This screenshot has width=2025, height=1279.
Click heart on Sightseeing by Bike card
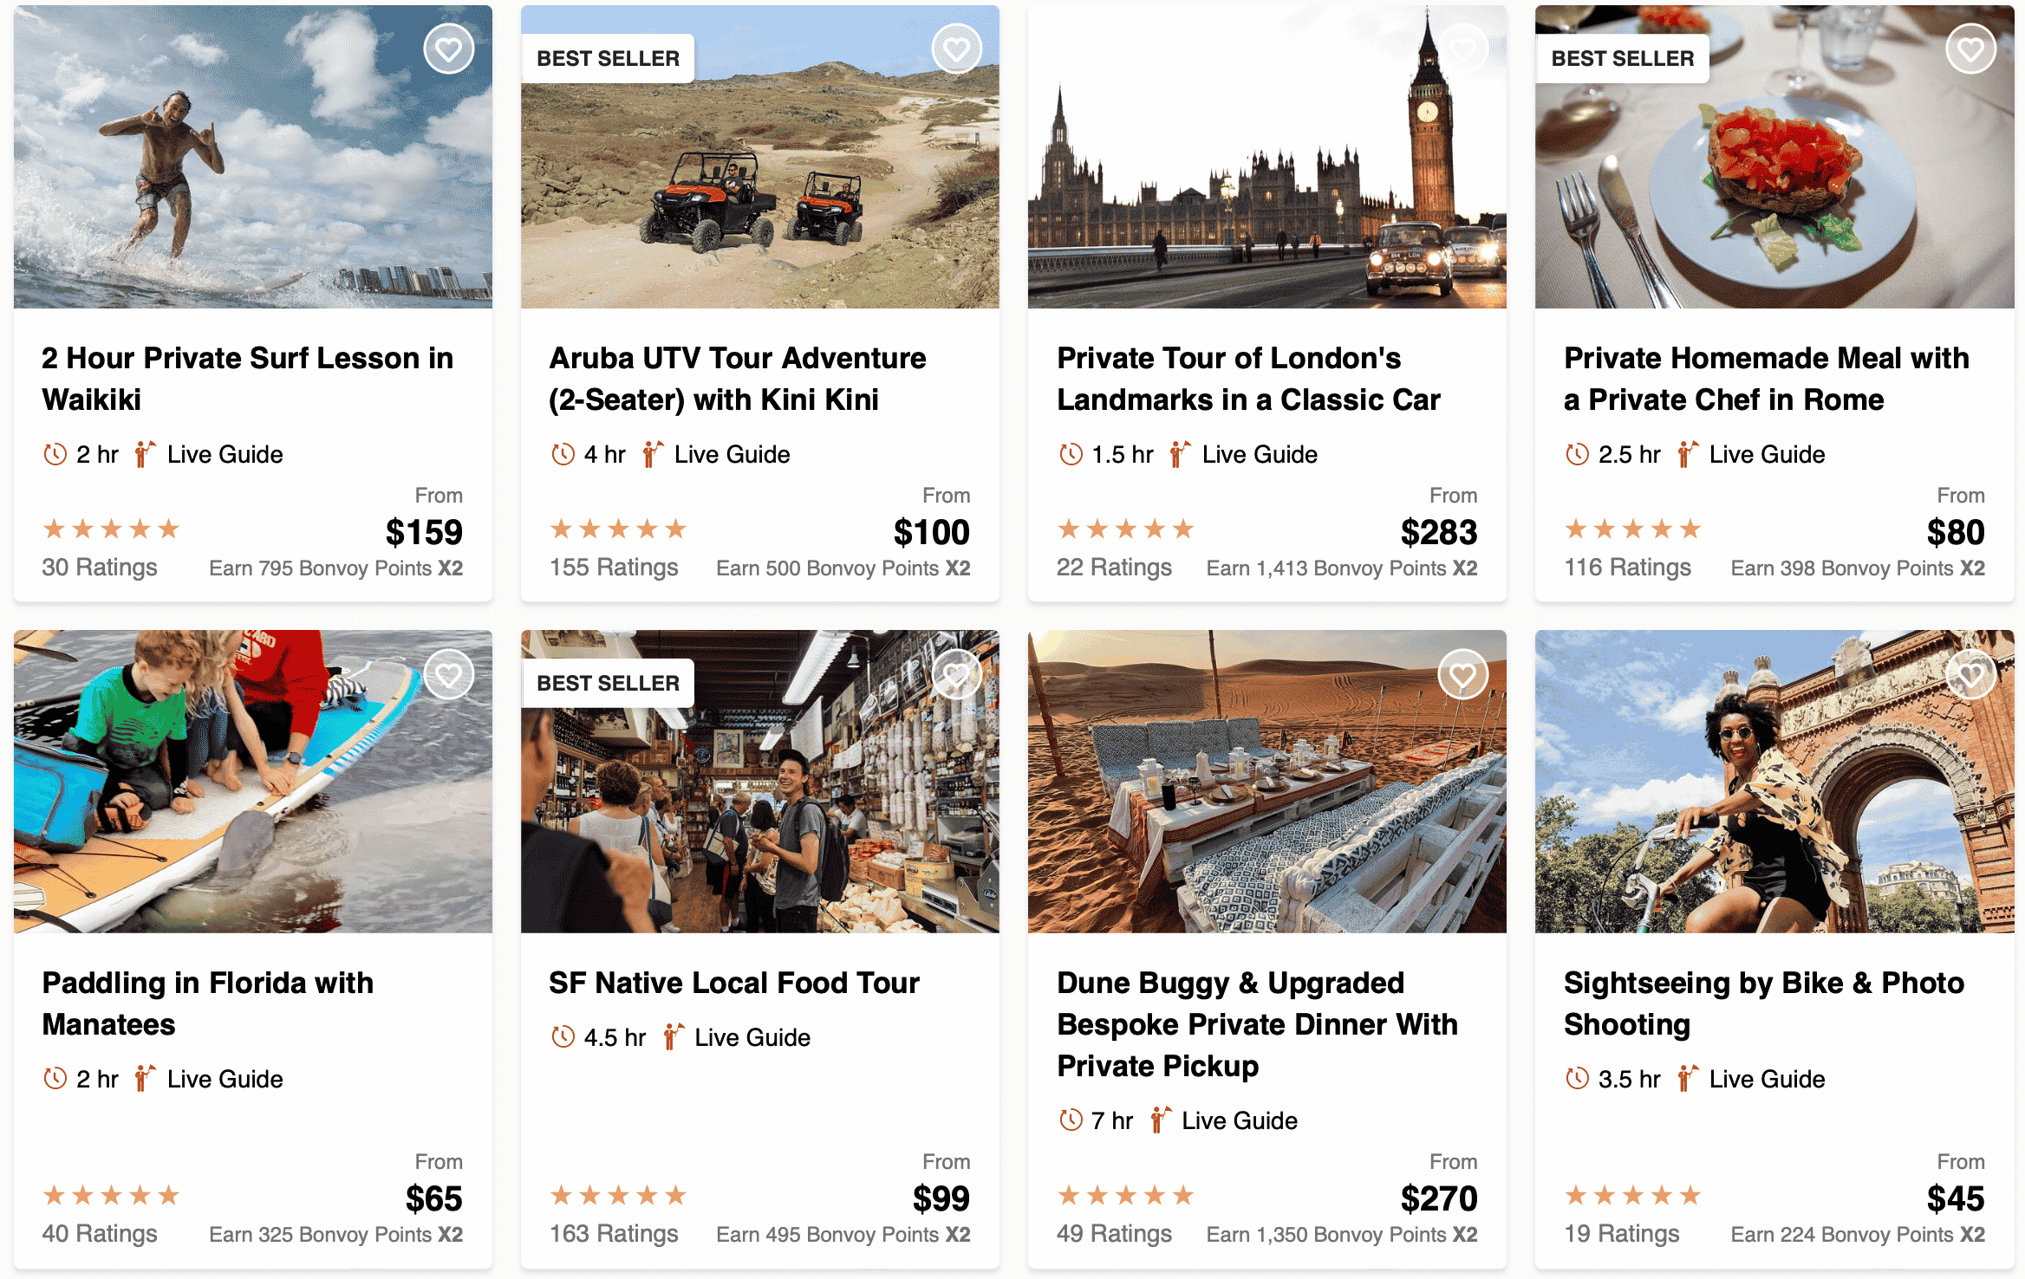point(1970,674)
